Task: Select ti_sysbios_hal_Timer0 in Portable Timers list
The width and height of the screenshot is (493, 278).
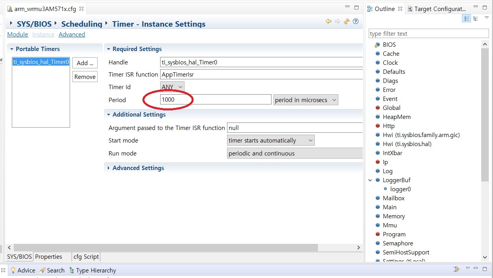Action: pos(41,62)
